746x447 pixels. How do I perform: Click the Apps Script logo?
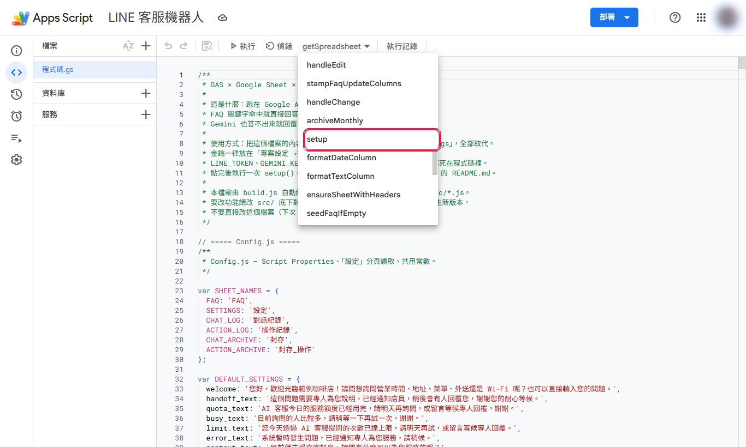(x=21, y=18)
